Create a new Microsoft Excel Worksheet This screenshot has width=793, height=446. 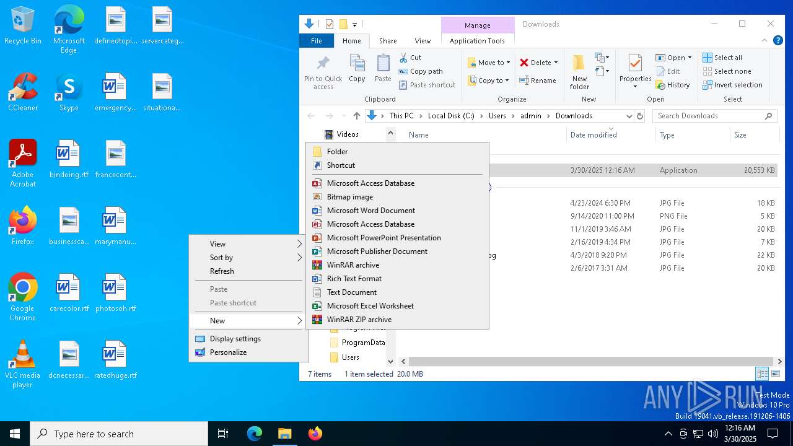(x=397, y=306)
